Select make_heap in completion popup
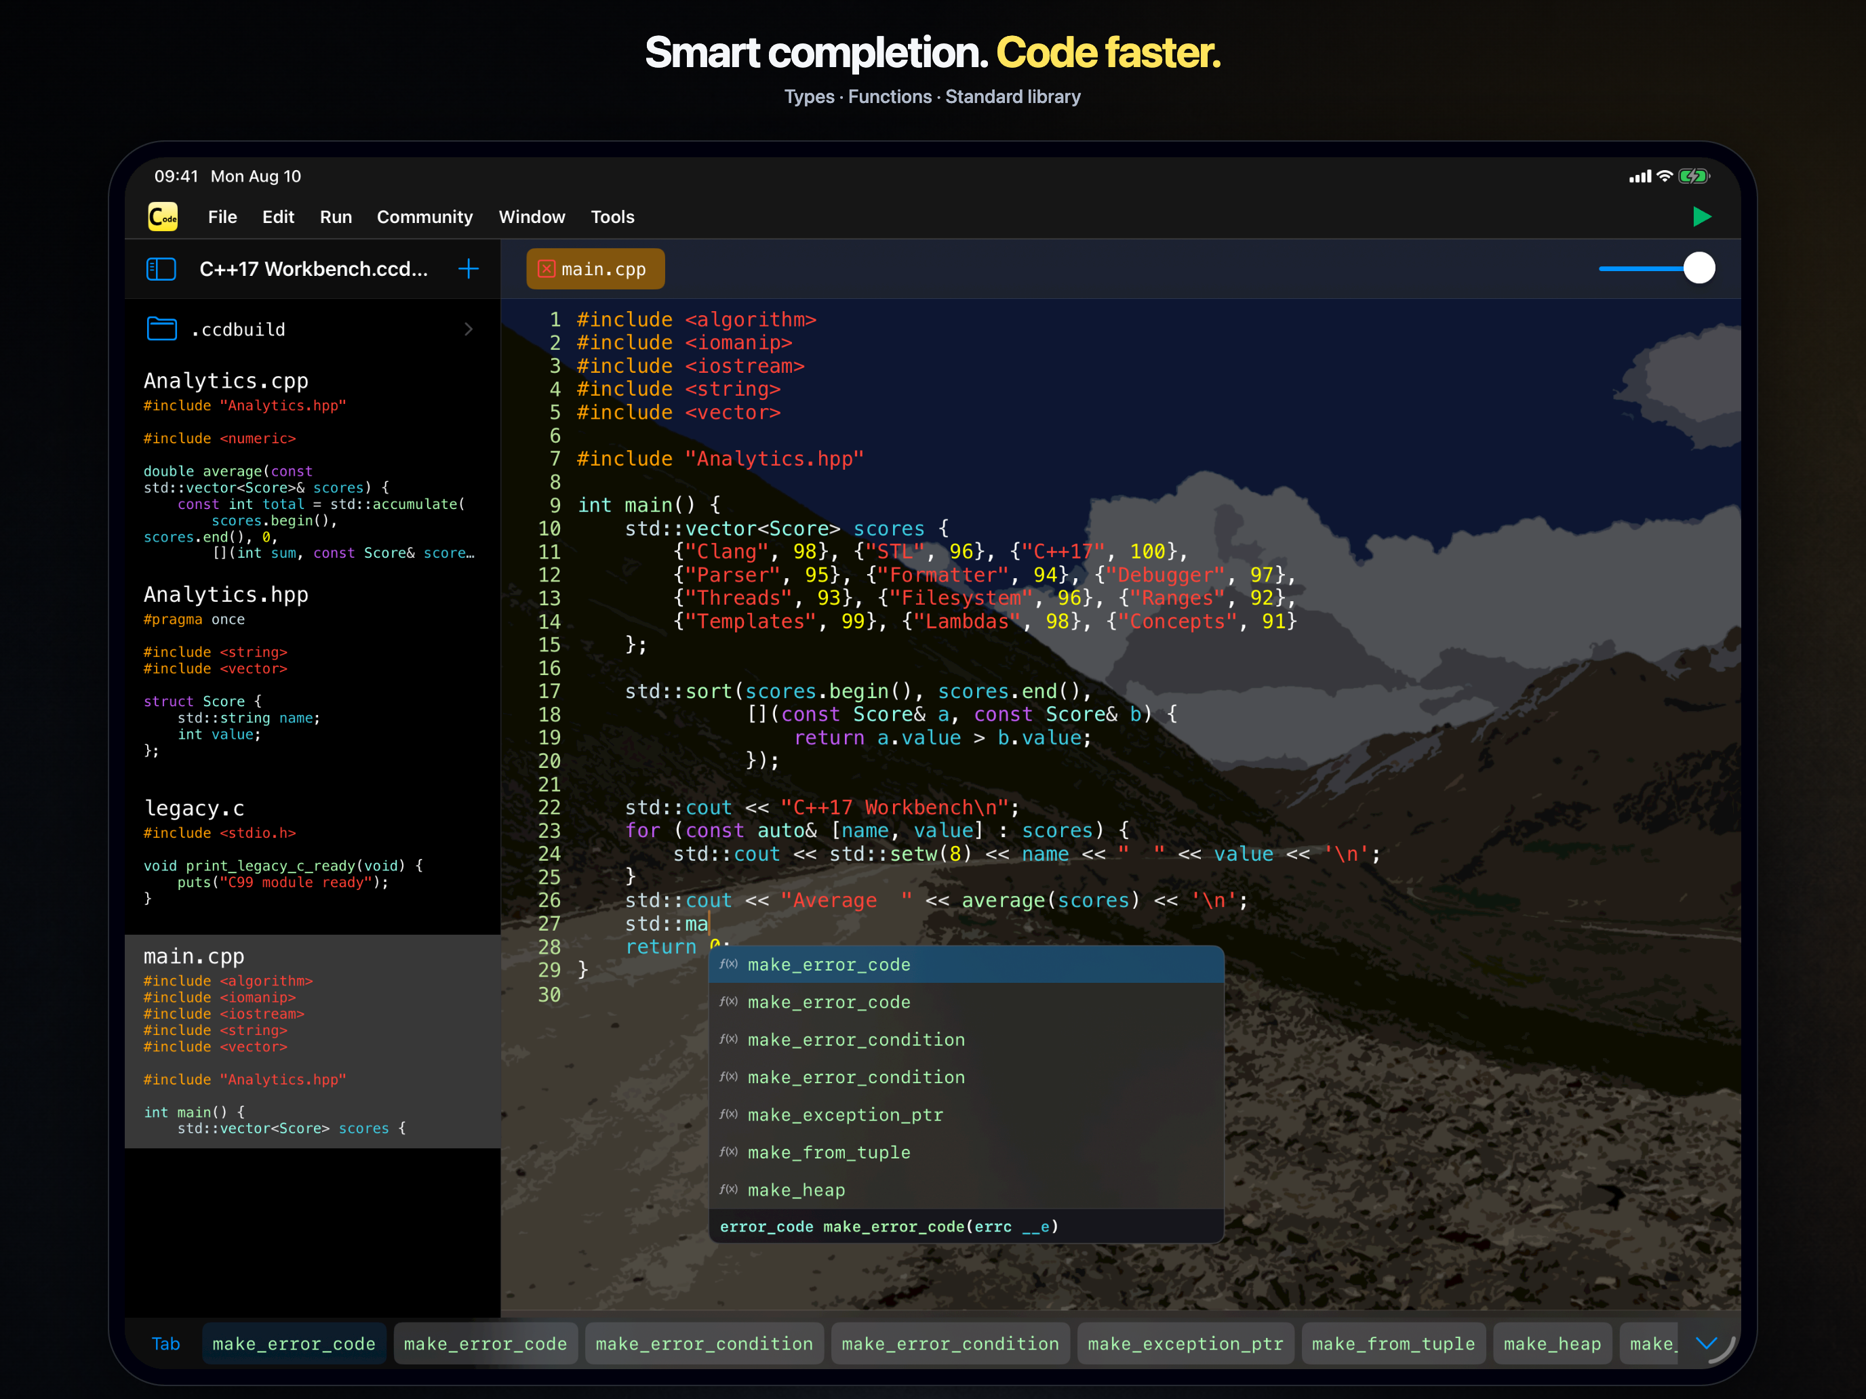The image size is (1866, 1399). pos(966,1190)
